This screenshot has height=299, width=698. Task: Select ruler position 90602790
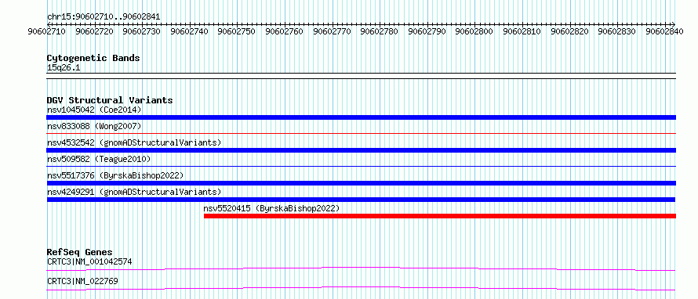(x=427, y=31)
